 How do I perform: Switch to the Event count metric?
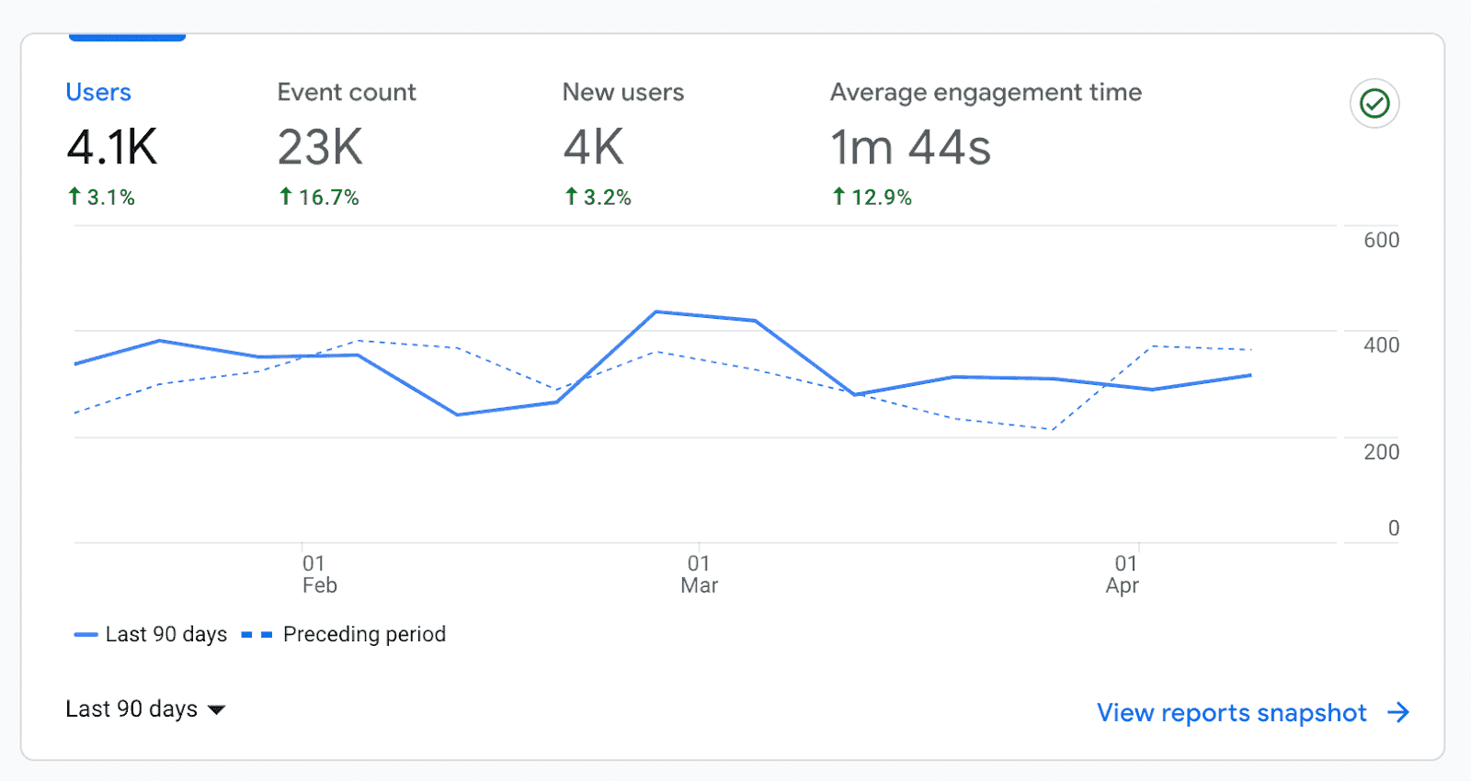click(347, 93)
